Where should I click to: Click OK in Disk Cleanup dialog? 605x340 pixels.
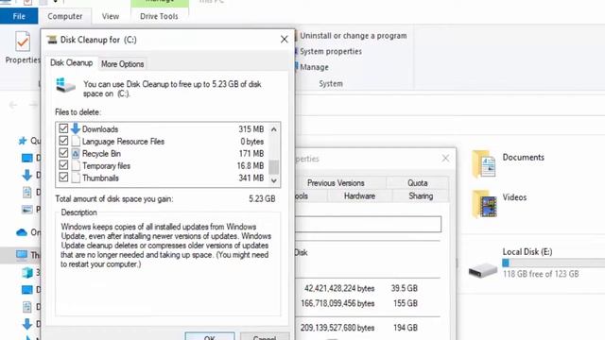[210, 336]
